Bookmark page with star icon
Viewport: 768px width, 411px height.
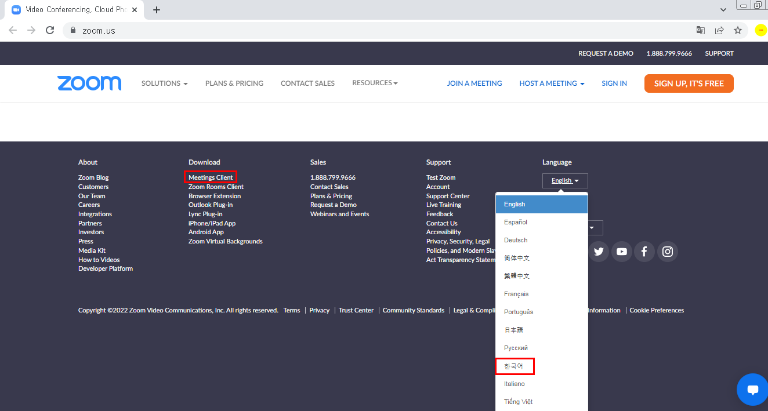(x=738, y=30)
